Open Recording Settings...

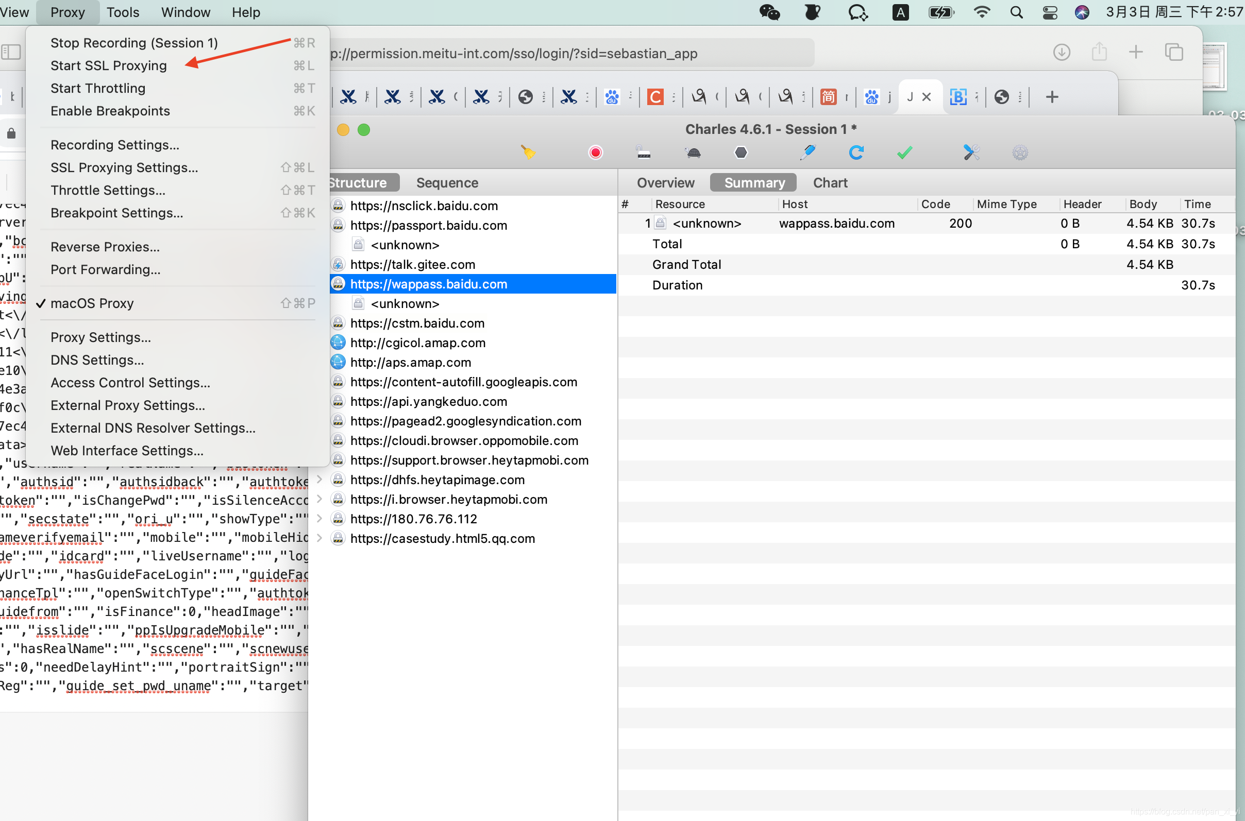point(178,145)
